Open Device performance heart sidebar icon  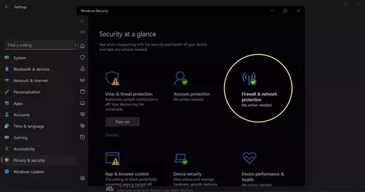pyautogui.click(x=82, y=114)
